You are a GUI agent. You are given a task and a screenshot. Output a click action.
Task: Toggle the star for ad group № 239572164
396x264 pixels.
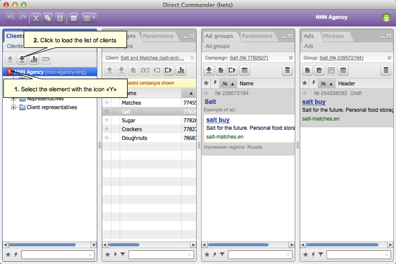pos(206,93)
